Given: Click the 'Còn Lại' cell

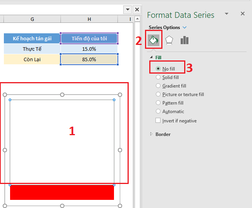Looking at the screenshot, I should (32, 59).
